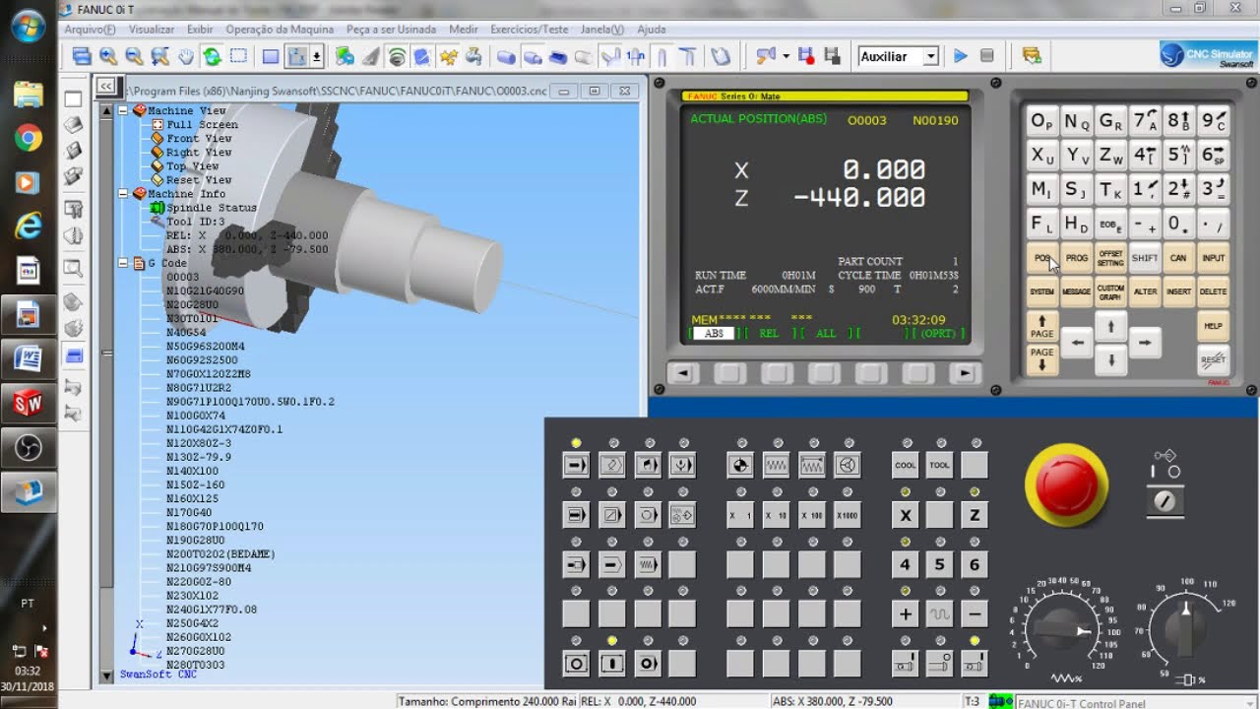The image size is (1260, 709).
Task: Click the rapid traverse wave button
Action: point(940,613)
